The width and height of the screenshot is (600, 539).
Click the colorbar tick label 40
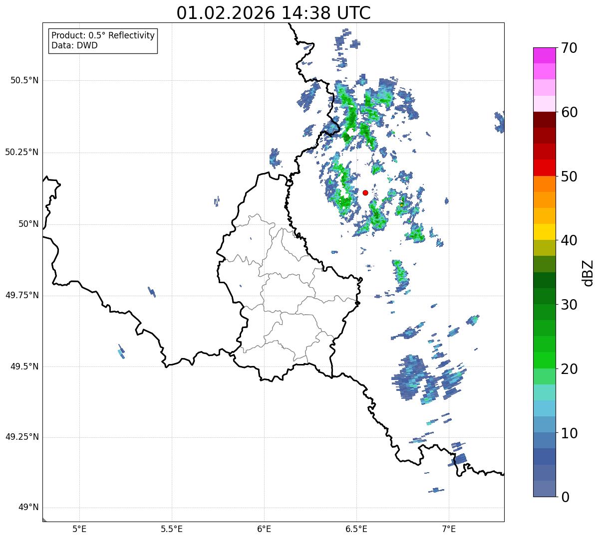pos(569,240)
